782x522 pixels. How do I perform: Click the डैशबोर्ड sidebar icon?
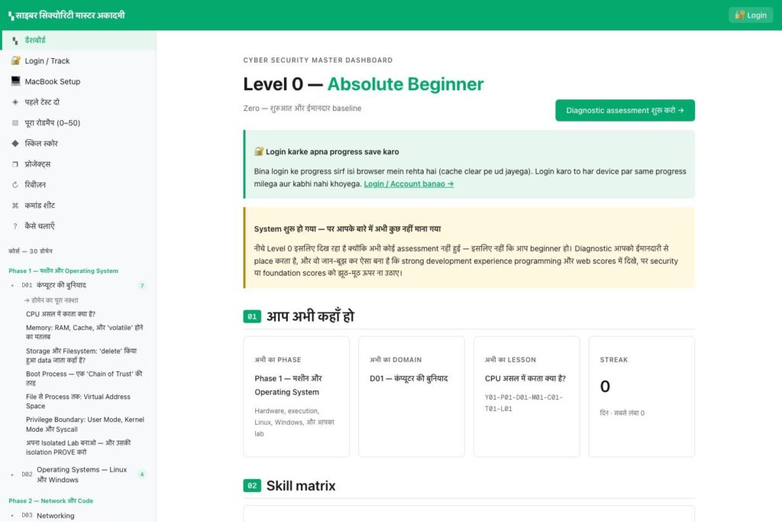(x=15, y=41)
